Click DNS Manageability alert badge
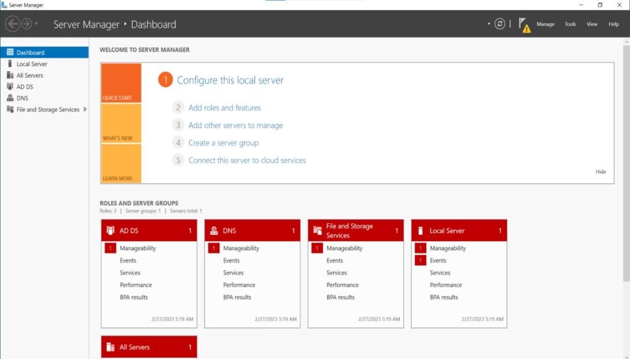Viewport: 630px width, 359px height. pyautogui.click(x=214, y=248)
